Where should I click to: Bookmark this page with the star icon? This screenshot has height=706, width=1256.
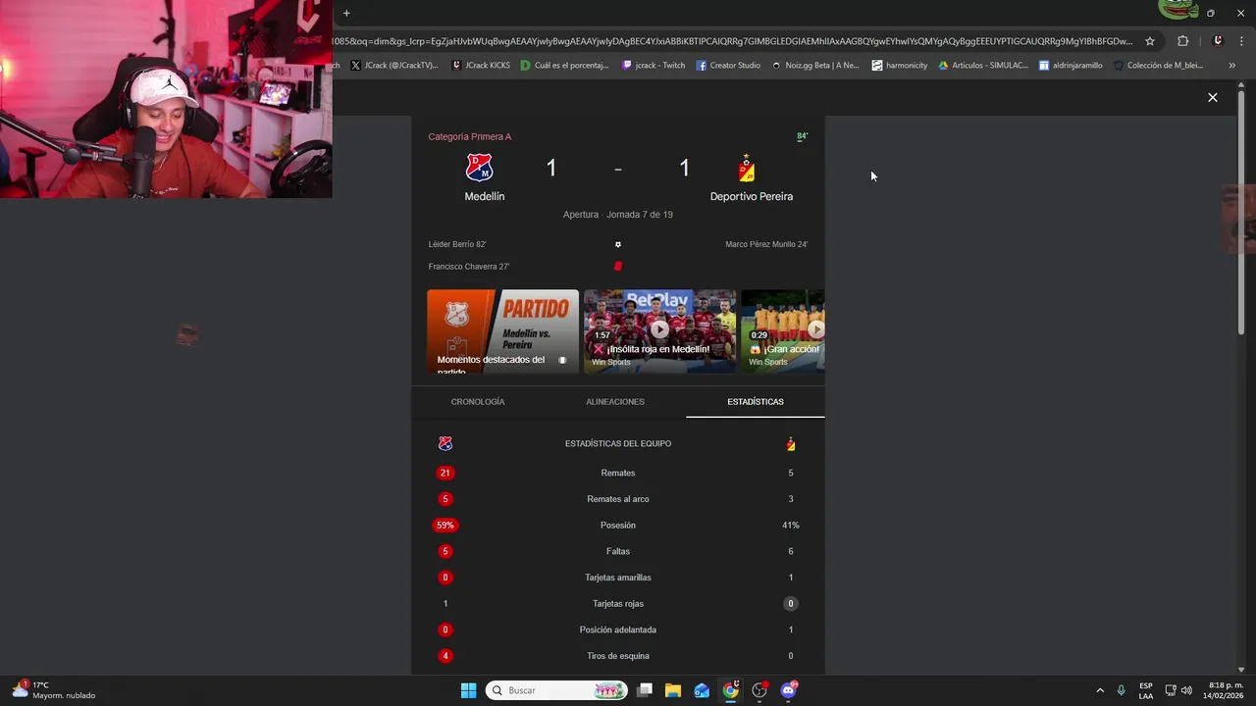[1150, 41]
